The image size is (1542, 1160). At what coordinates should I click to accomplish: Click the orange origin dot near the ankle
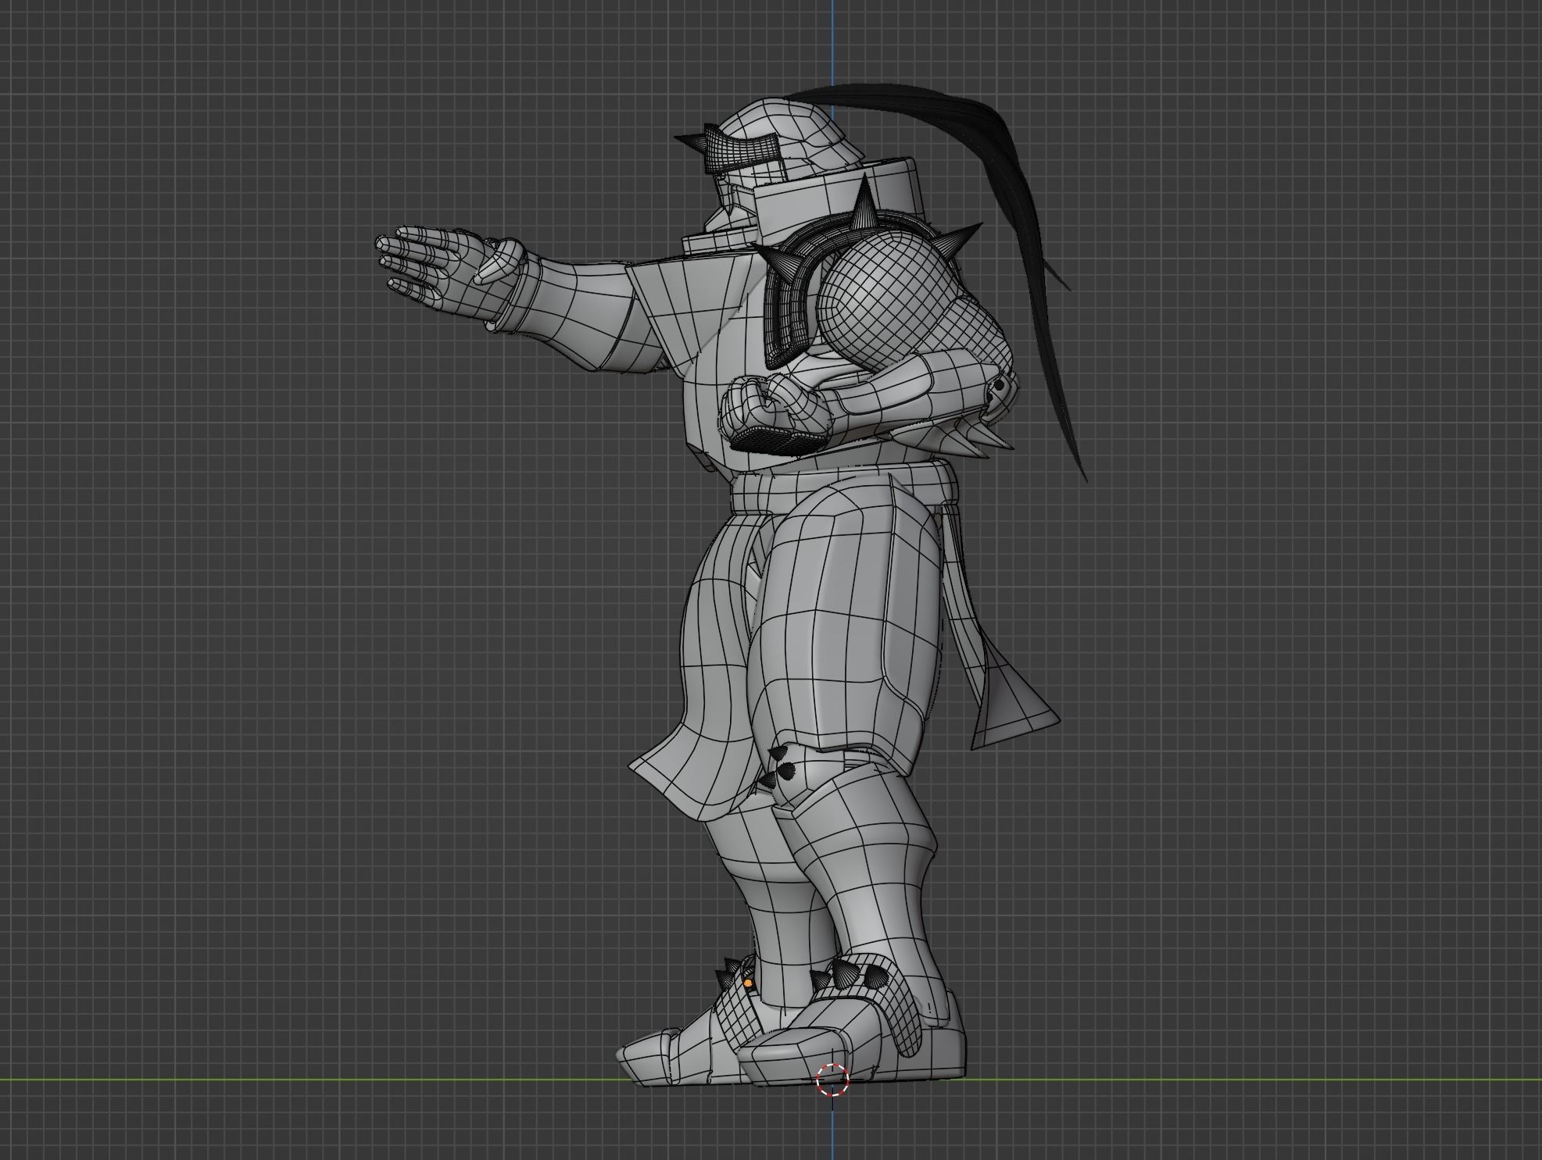click(x=748, y=983)
